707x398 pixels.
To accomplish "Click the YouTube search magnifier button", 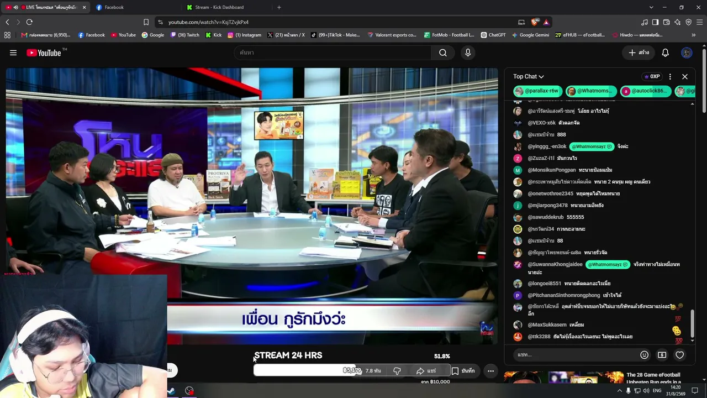I will click(443, 53).
